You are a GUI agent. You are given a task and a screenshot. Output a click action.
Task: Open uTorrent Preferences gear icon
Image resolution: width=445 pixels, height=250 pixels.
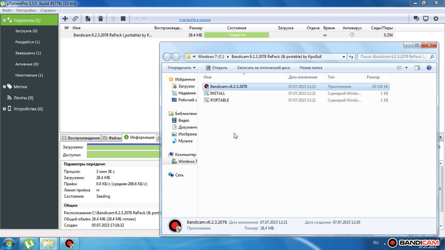click(x=436, y=19)
